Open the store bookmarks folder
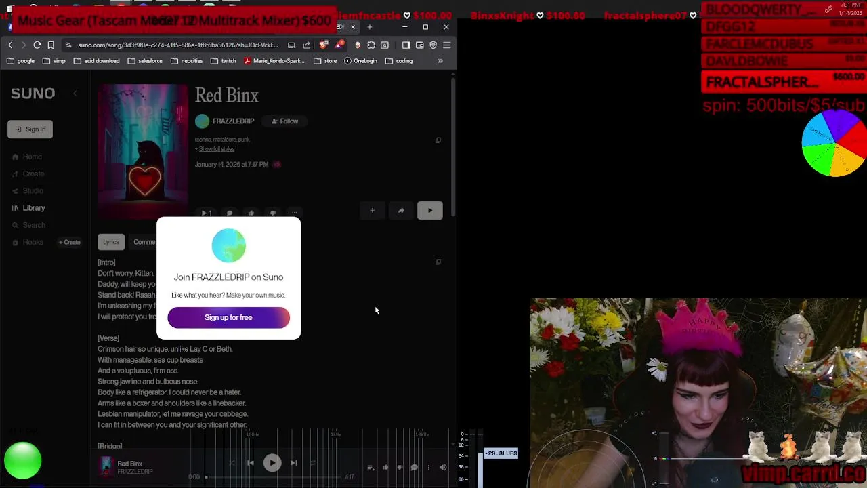The height and width of the screenshot is (488, 867). click(324, 61)
